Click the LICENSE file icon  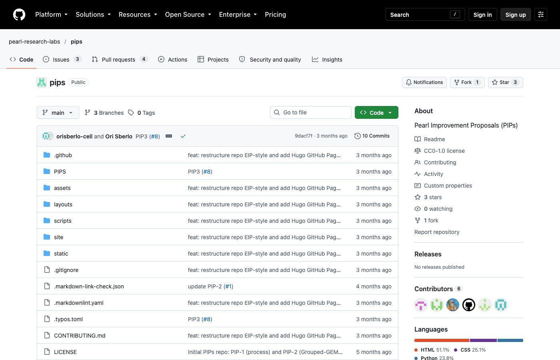coord(47,352)
